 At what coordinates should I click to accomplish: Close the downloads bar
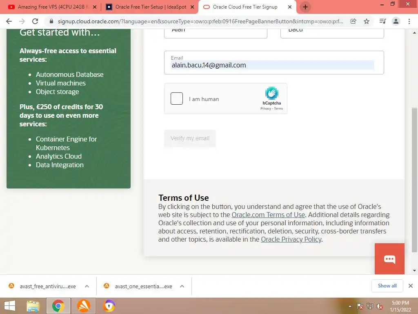[x=411, y=286]
